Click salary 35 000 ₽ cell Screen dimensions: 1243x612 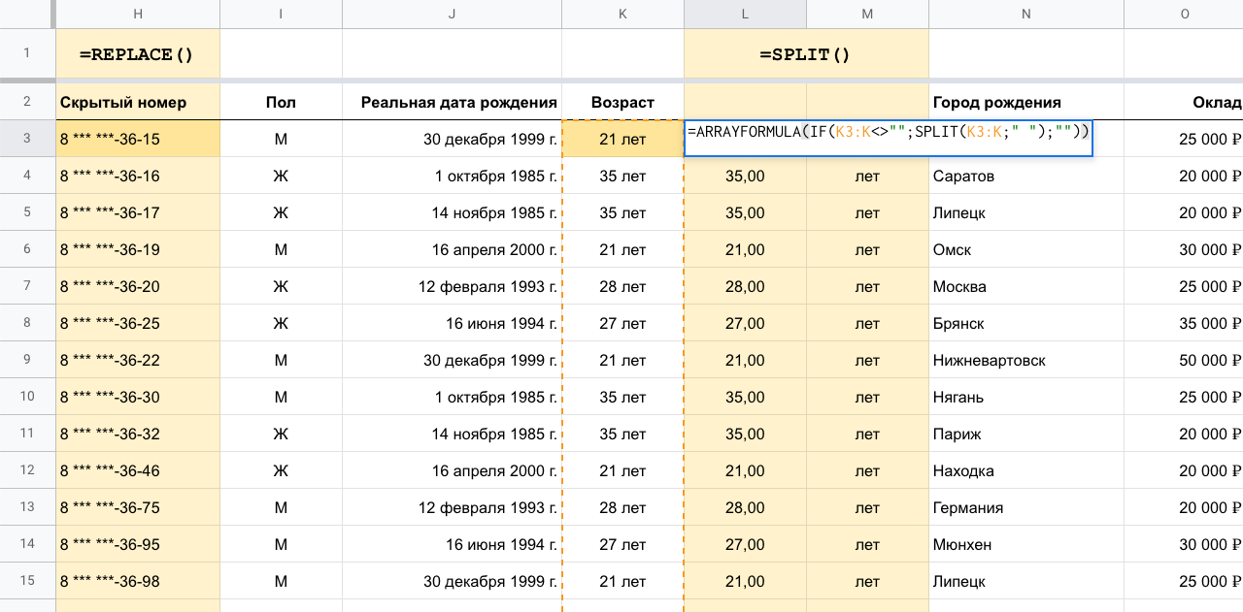1184,323
